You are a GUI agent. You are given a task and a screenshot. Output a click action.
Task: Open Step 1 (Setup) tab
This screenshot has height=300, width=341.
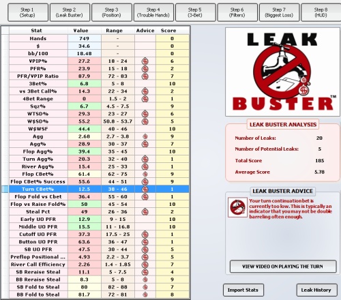(28, 12)
